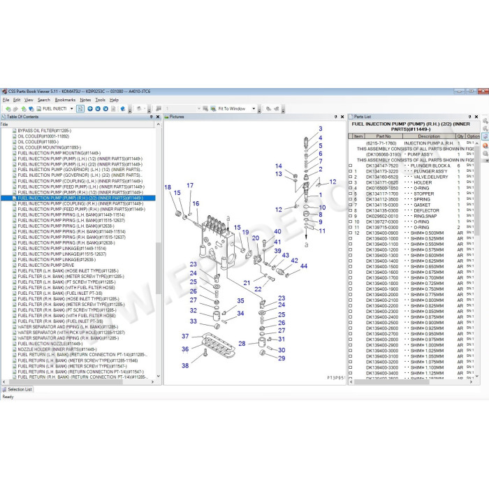Image resolution: width=489 pixels, height=489 pixels.
Task: Expand overflow arrow at right sidebar bottom
Action: tap(487, 161)
